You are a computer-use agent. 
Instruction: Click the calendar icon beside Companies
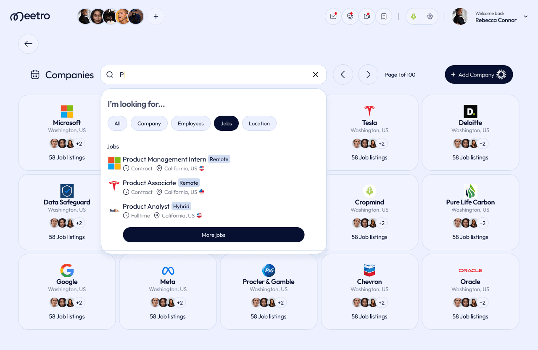click(x=35, y=74)
